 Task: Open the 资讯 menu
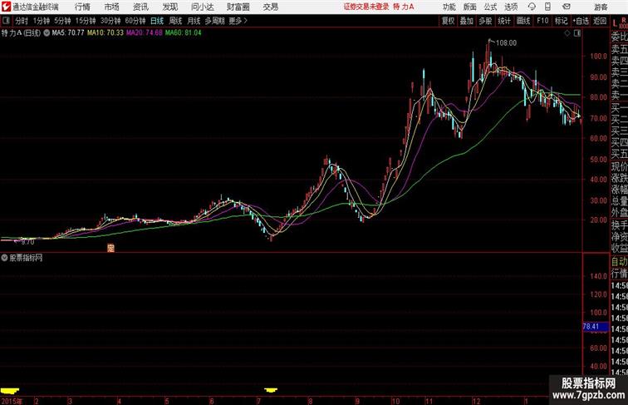click(x=140, y=7)
